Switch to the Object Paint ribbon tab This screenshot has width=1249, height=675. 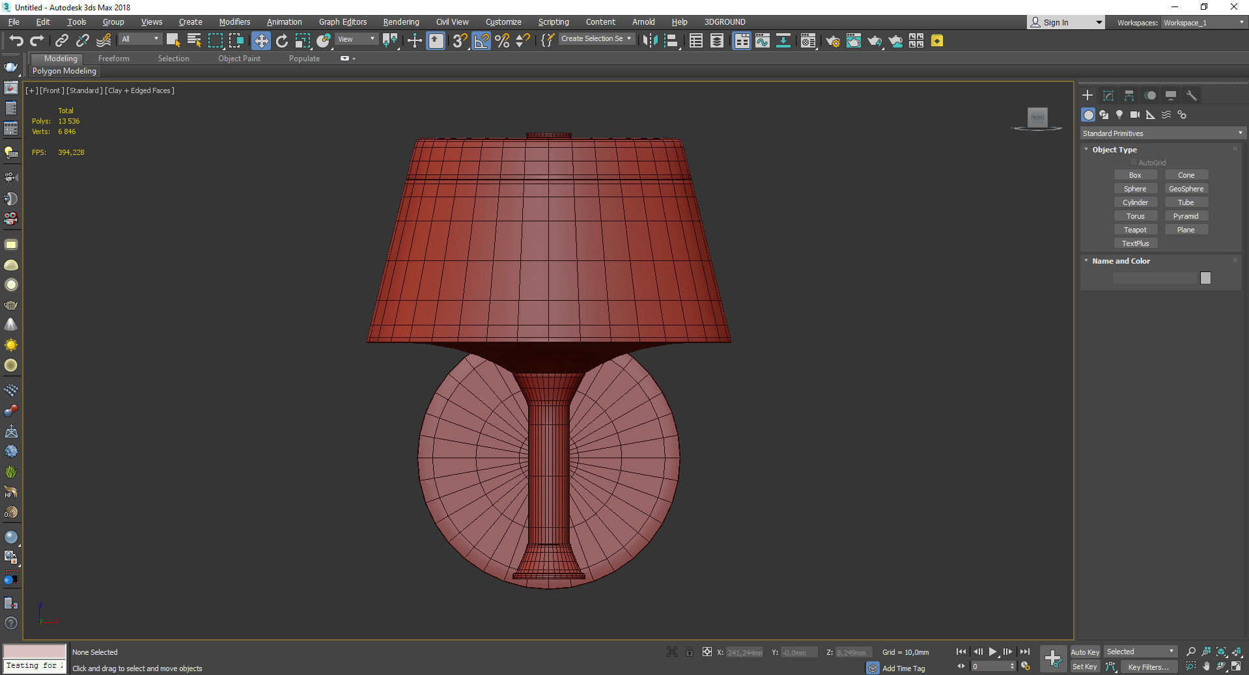click(239, 59)
